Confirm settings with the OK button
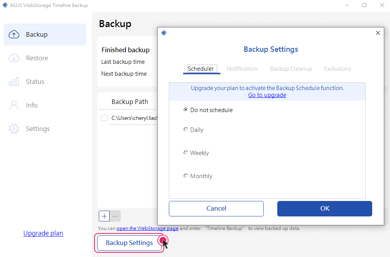Screen dimensions: 390x257 tap(325, 208)
